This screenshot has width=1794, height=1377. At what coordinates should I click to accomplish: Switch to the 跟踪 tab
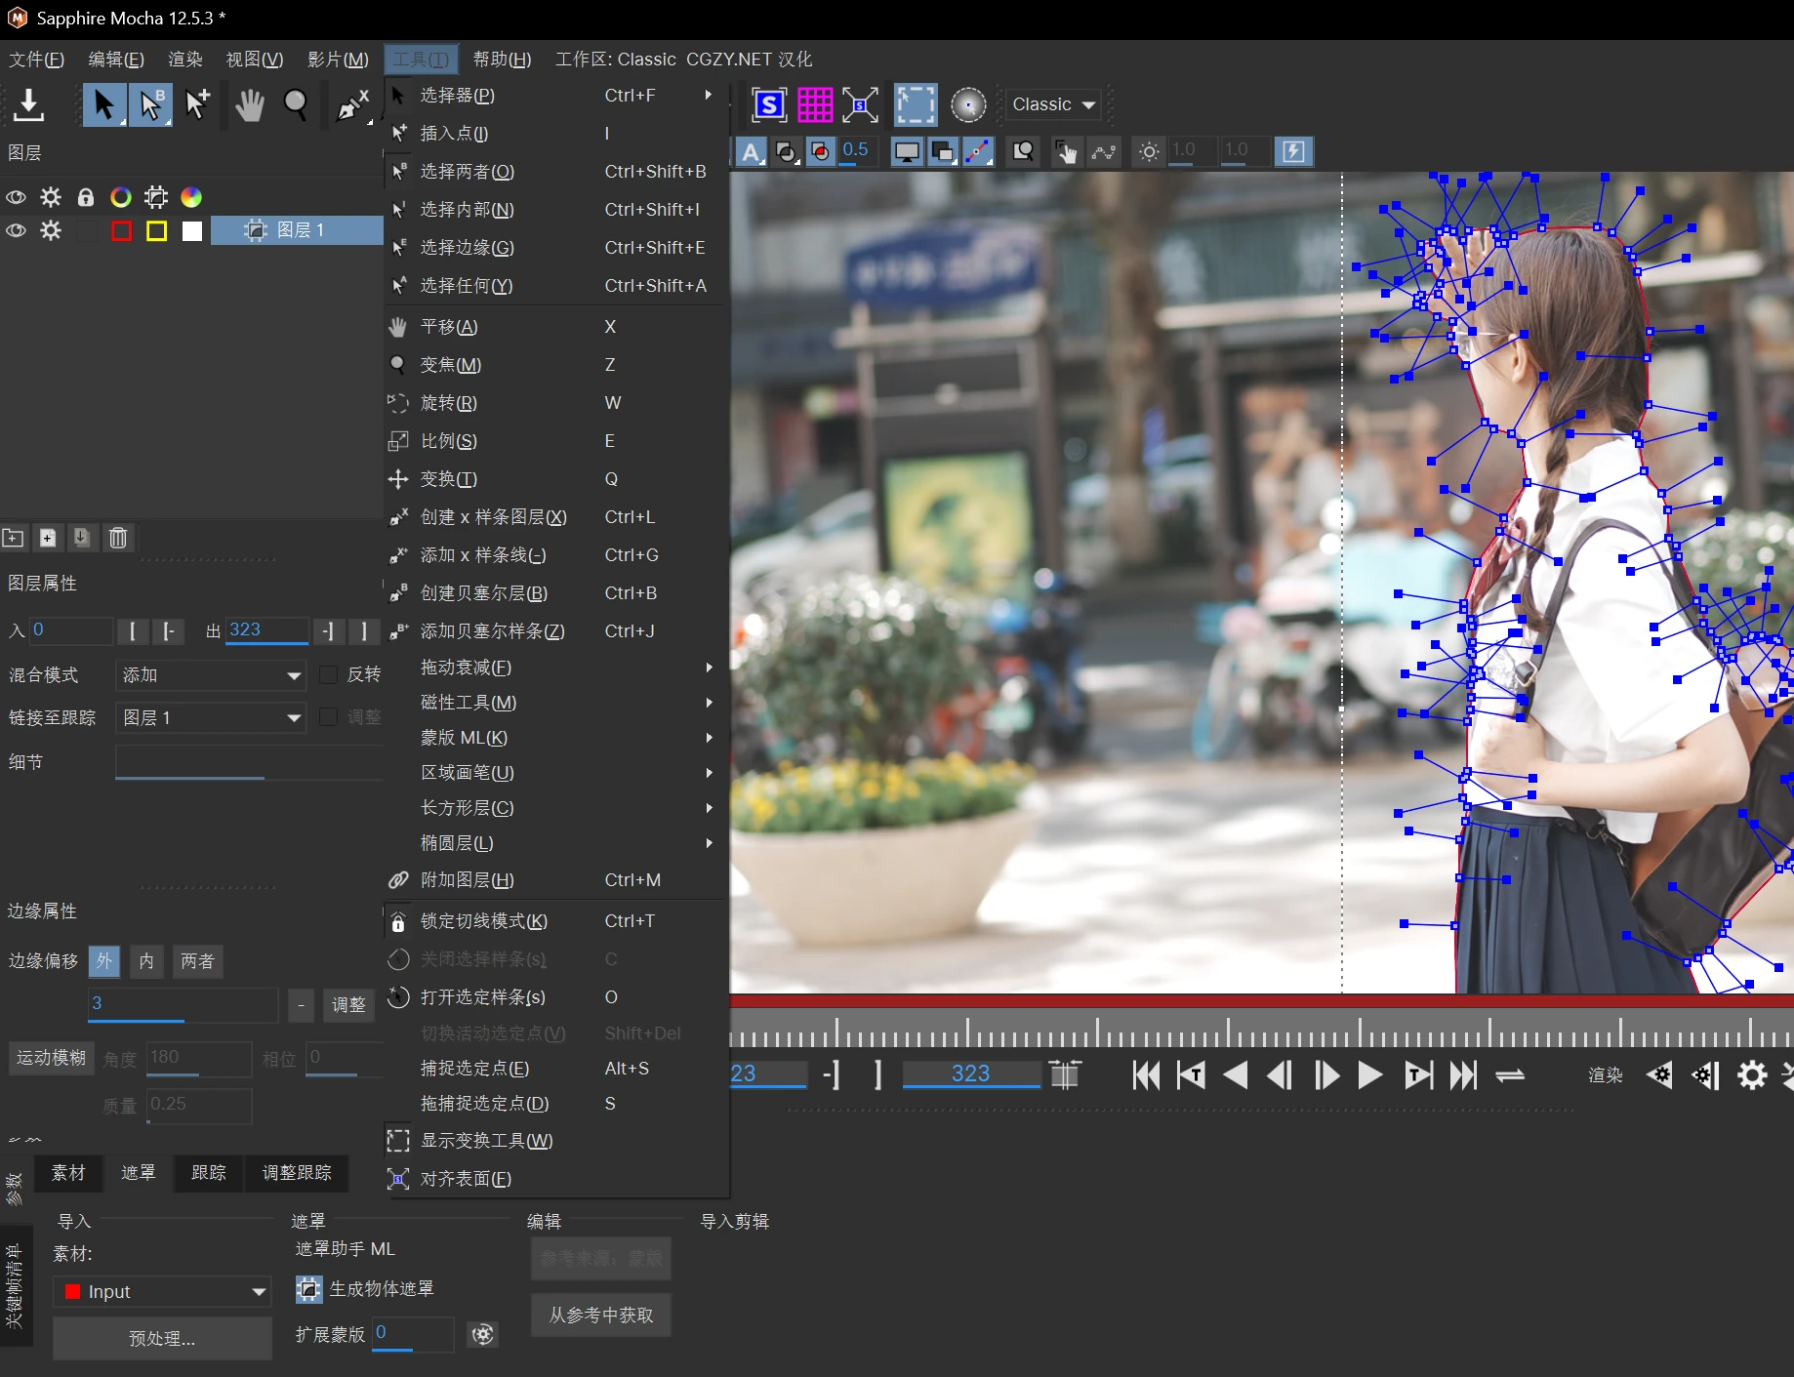point(208,1172)
